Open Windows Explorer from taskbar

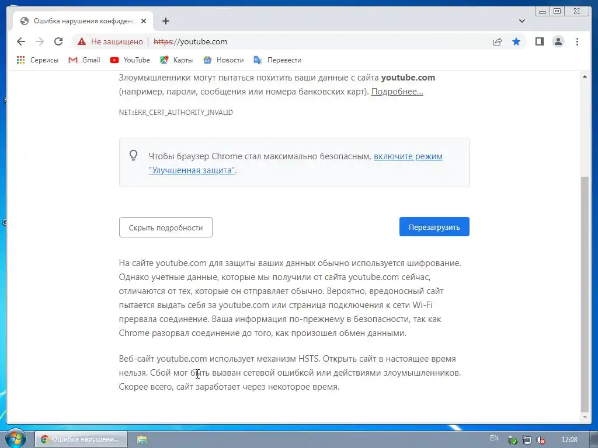coord(142,439)
